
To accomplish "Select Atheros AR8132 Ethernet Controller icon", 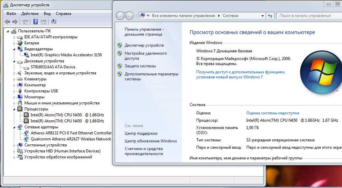I will tap(26, 133).
